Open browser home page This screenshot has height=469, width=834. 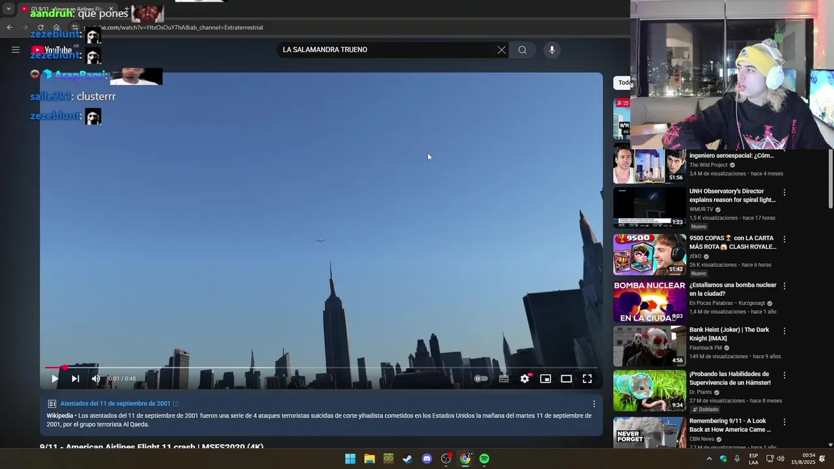tap(57, 27)
